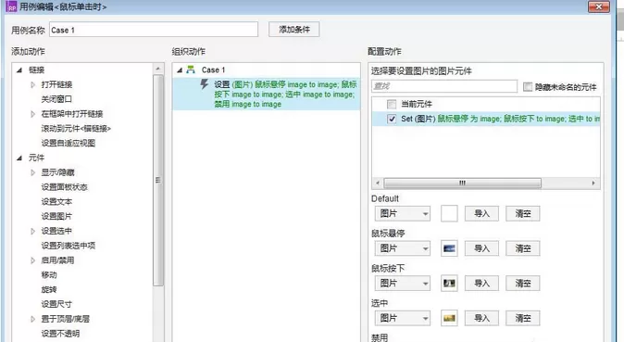Image resolution: width=624 pixels, height=342 pixels.
Task: Collapse the 链接 action group
Action: (x=19, y=70)
